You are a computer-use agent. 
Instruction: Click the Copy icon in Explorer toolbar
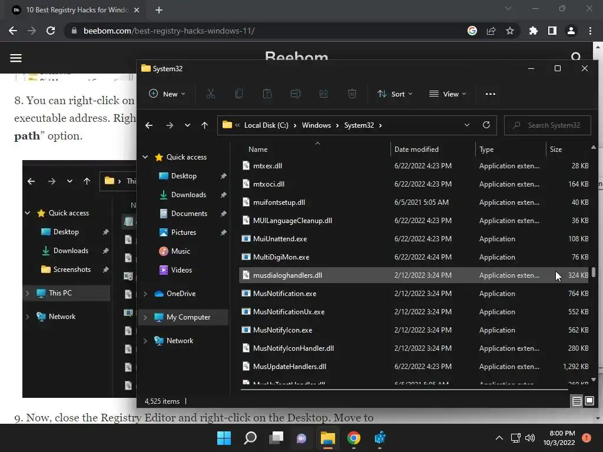(x=239, y=94)
